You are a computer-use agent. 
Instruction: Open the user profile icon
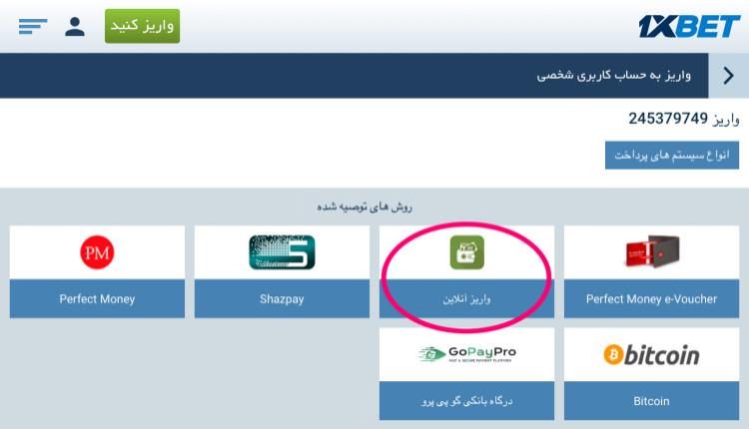[x=75, y=27]
